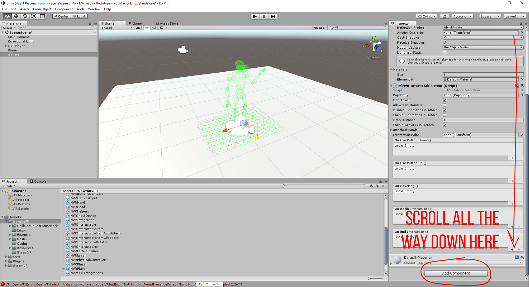Select the Scale tool in toolbar
The image size is (529, 287).
[34, 16]
